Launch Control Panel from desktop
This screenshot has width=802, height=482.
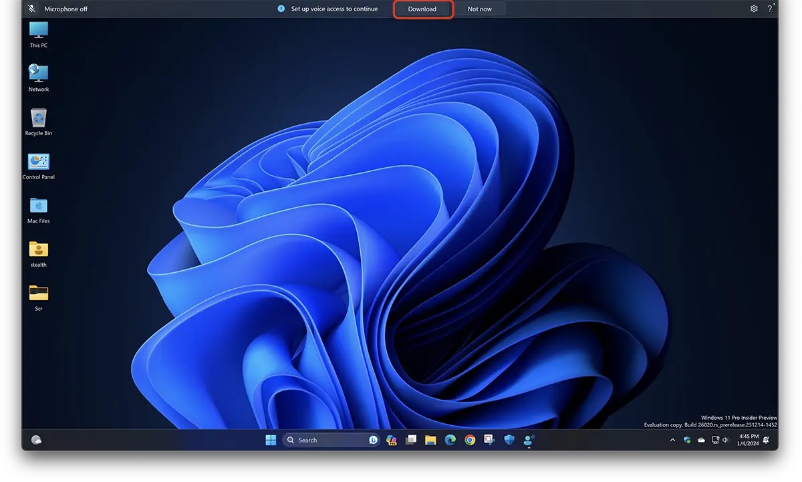(39, 162)
